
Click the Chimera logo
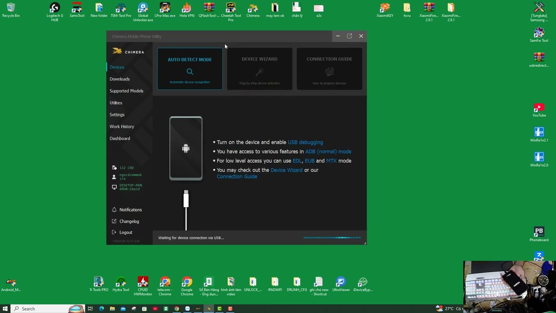[x=128, y=51]
